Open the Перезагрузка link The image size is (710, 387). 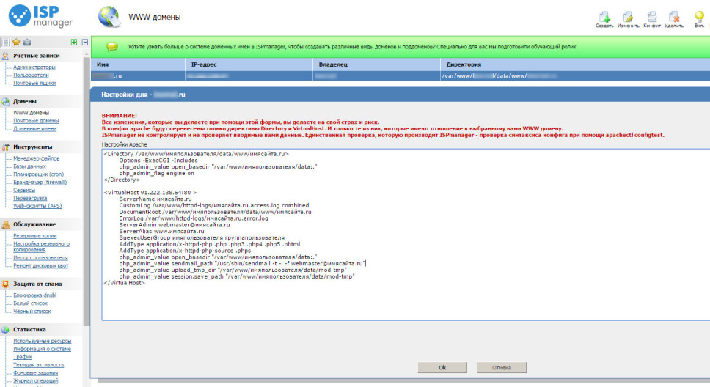[30, 198]
